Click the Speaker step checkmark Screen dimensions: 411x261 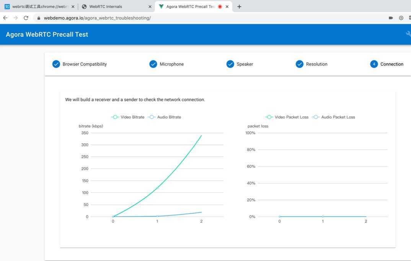[230, 64]
